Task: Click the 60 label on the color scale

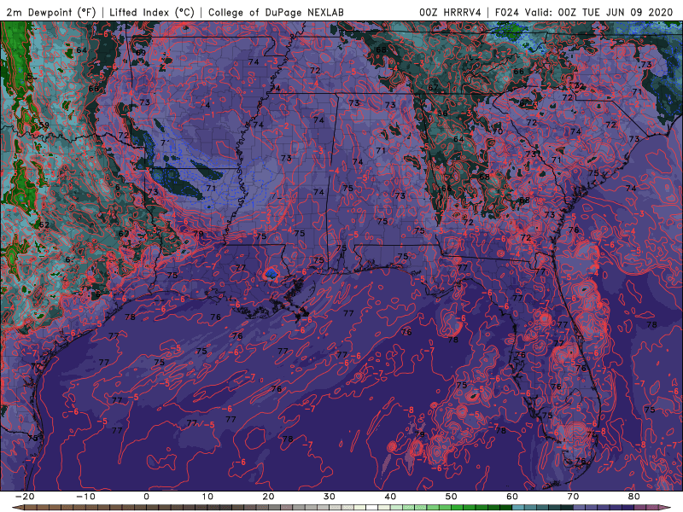Action: [512, 497]
